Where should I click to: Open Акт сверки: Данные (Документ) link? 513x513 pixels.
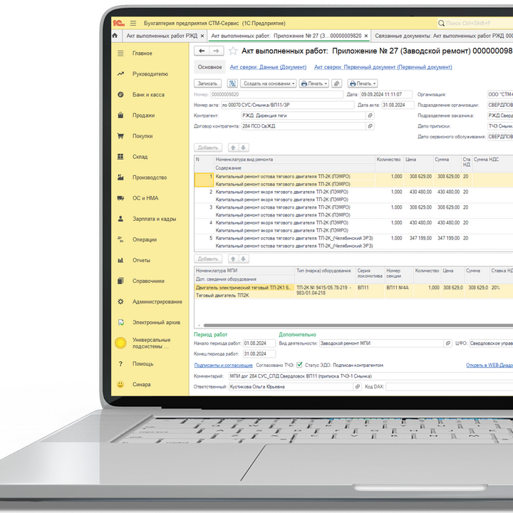(x=268, y=68)
